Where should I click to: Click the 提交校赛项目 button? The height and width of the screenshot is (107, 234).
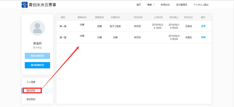38,56
